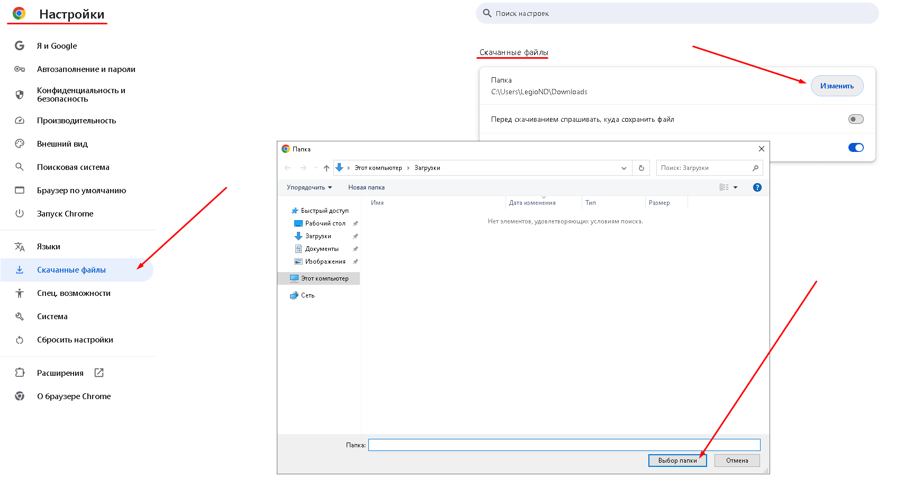Viewport: 913px width, 487px height.
Task: Confirm with the Выбор папки button
Action: (677, 461)
